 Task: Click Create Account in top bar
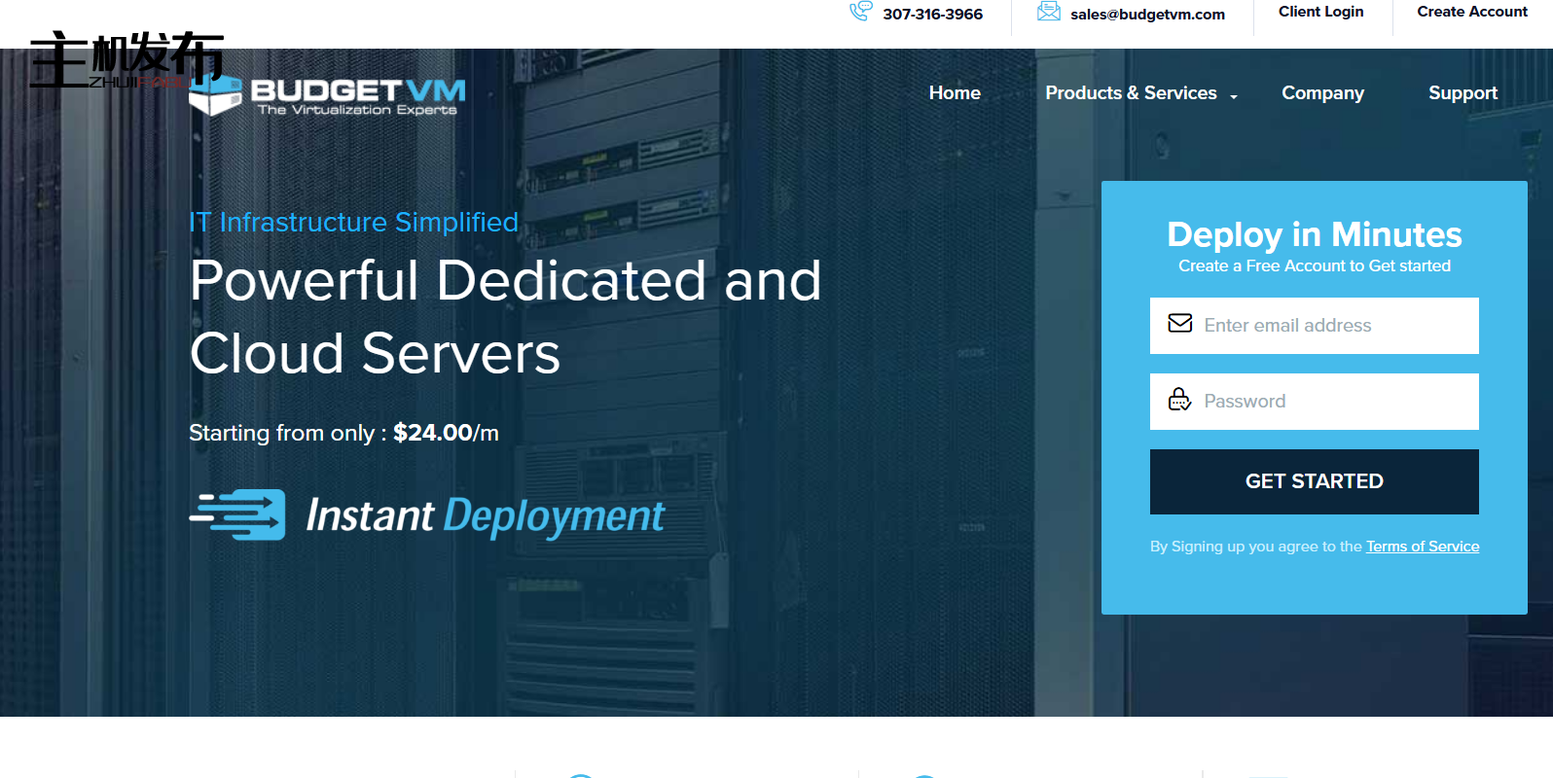[1471, 12]
